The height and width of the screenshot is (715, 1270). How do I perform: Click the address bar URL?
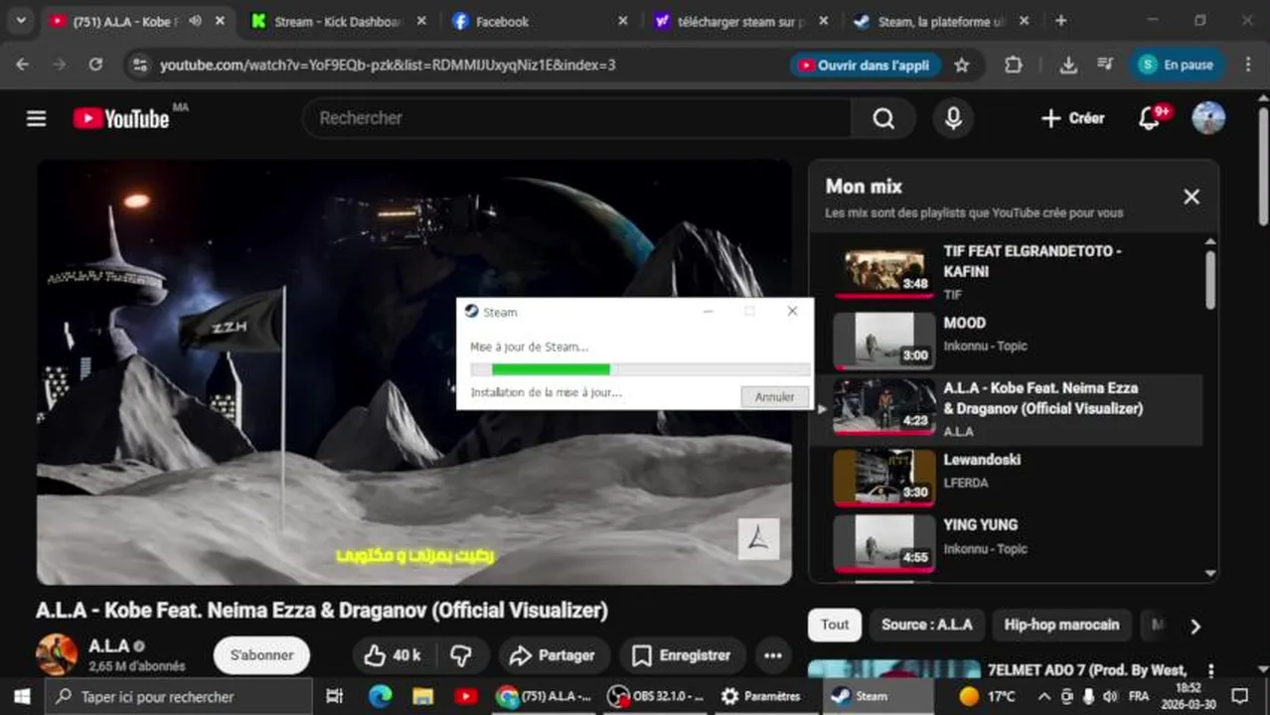(388, 65)
